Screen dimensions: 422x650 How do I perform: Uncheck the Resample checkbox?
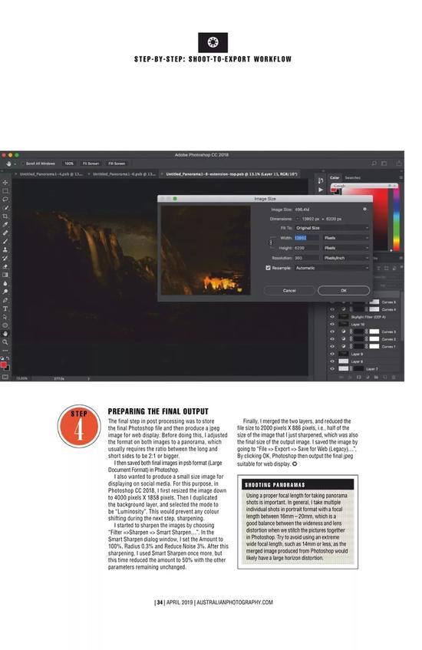click(268, 268)
